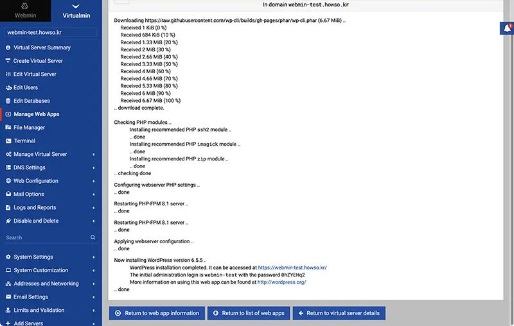The height and width of the screenshot is (326, 514).
Task: Click the Virtual Server Summary info icon
Action: coord(8,47)
